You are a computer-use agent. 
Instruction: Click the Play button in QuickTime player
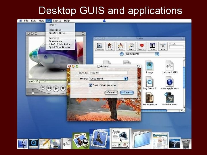click(x=56, y=88)
